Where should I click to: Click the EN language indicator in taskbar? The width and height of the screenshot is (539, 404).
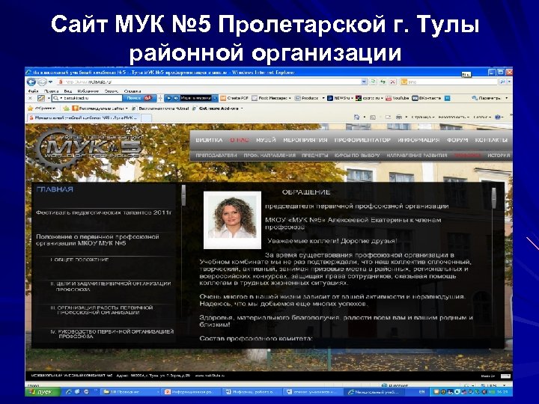421,391
